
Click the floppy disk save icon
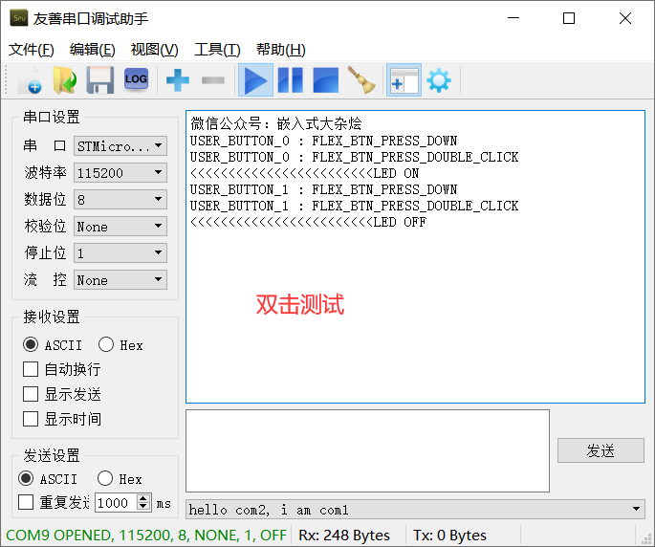99,79
